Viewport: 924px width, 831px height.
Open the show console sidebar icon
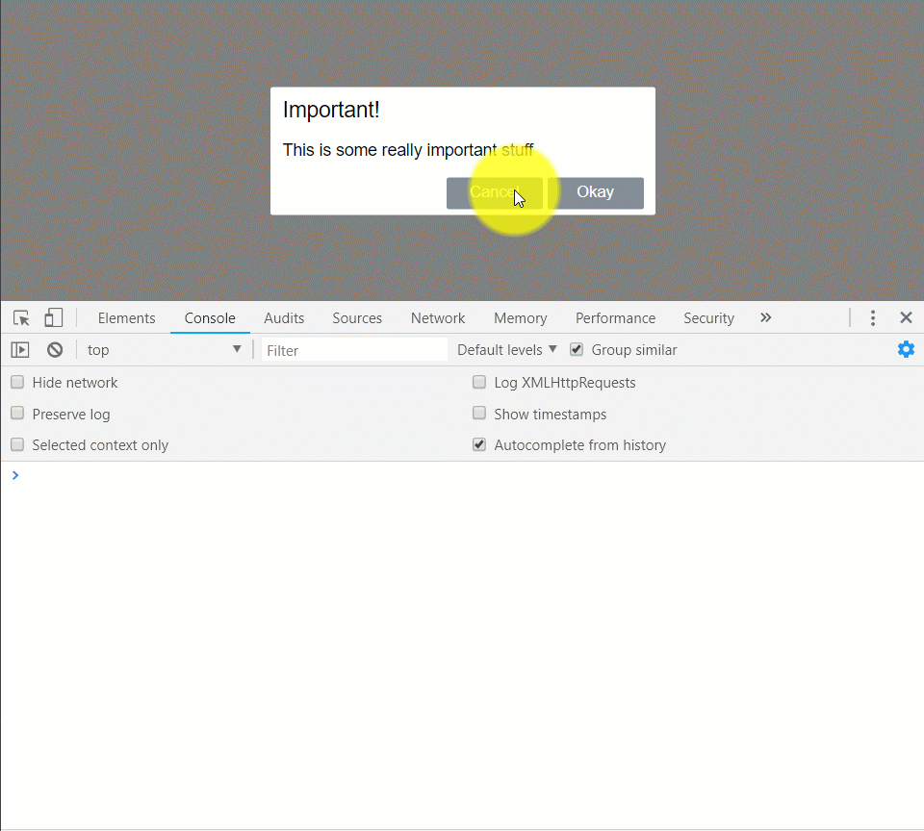19,349
